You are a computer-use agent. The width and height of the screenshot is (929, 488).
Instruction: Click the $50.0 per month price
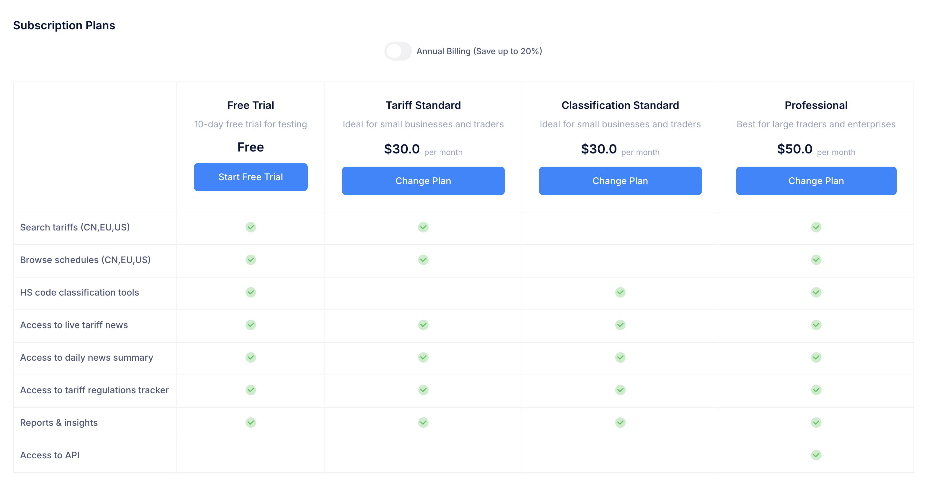point(815,149)
